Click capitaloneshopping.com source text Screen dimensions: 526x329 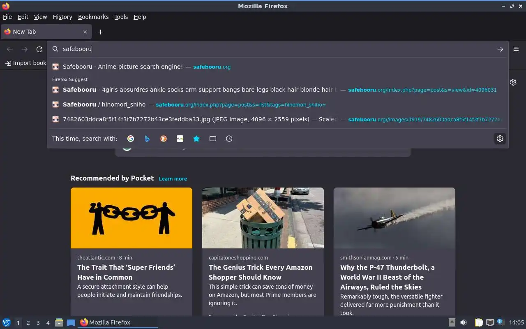(238, 257)
